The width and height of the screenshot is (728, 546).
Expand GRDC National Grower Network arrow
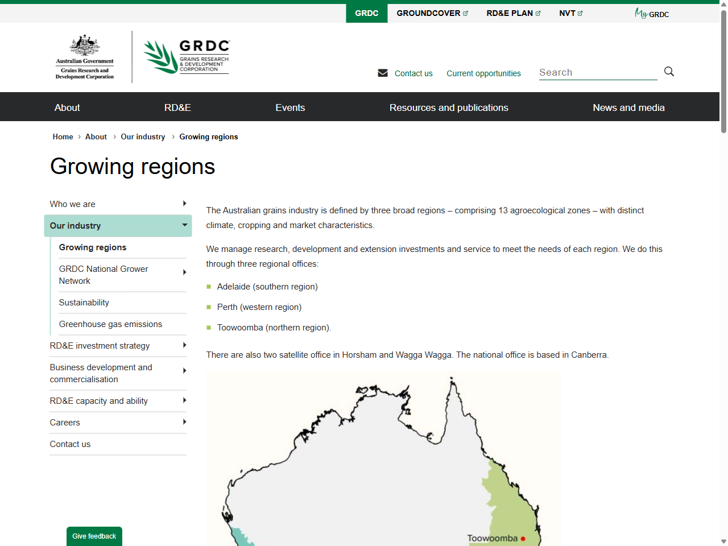click(184, 272)
